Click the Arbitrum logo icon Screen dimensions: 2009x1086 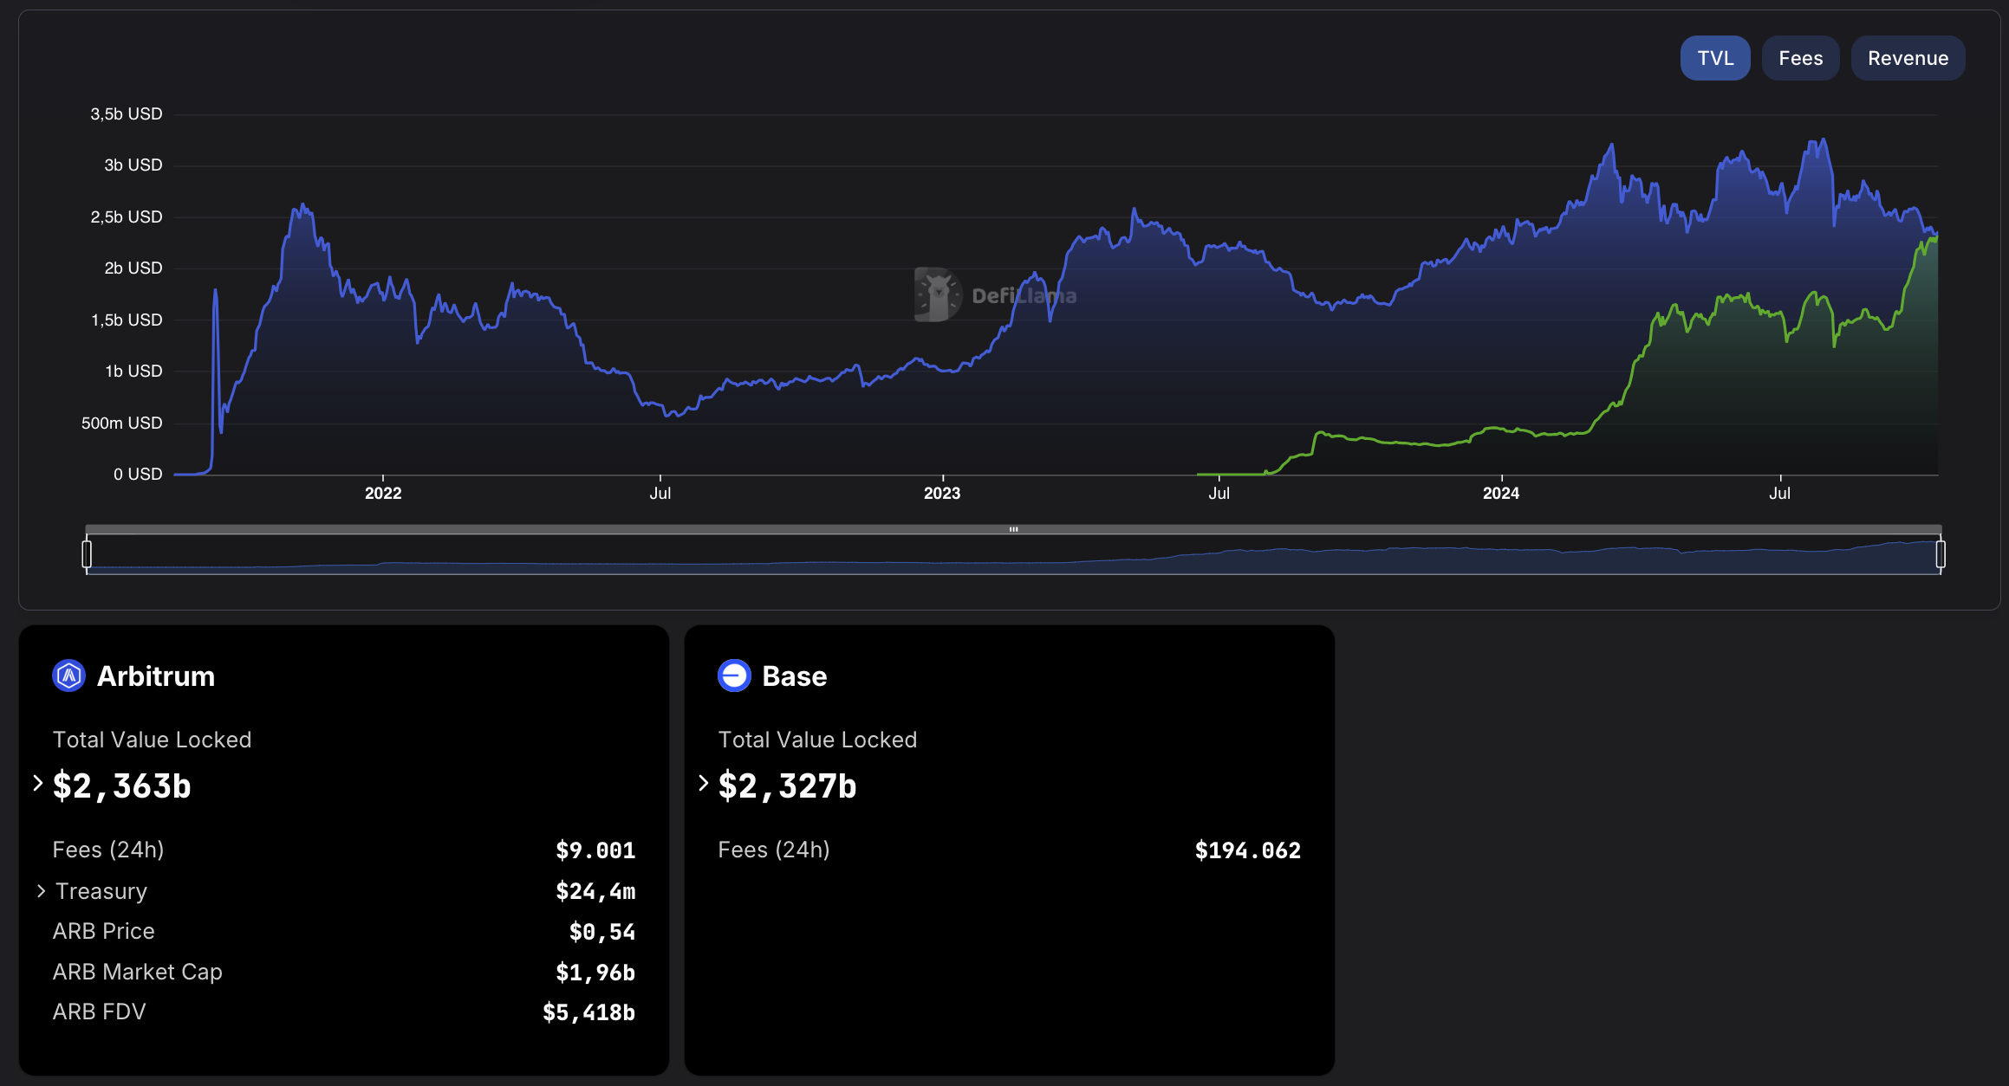point(68,676)
